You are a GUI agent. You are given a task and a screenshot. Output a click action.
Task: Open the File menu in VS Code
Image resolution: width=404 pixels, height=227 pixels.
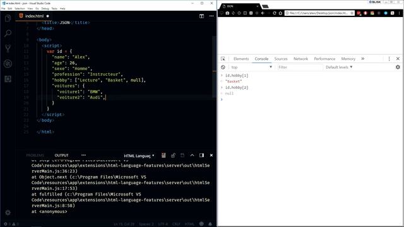tap(3, 8)
